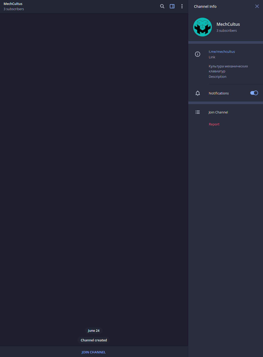Screen dimensions: 263x357
Task: Click 3 subscribers text in info panel
Action: click(227, 30)
